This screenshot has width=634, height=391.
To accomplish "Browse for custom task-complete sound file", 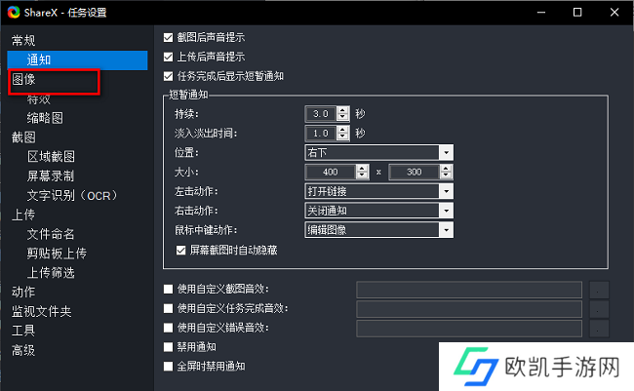I will tap(599, 309).
